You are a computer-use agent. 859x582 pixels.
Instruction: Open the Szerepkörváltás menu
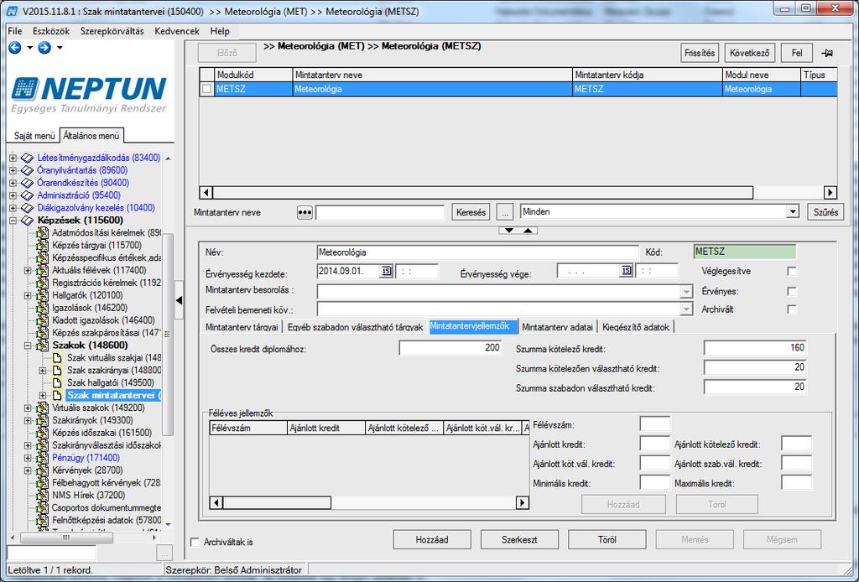pyautogui.click(x=112, y=31)
